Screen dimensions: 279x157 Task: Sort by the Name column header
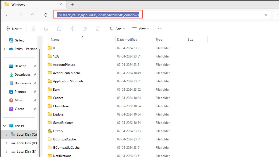pos(55,40)
